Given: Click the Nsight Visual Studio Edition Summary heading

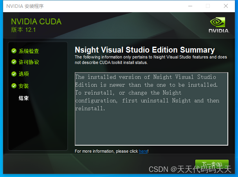Looking at the screenshot, I should pos(145,50).
